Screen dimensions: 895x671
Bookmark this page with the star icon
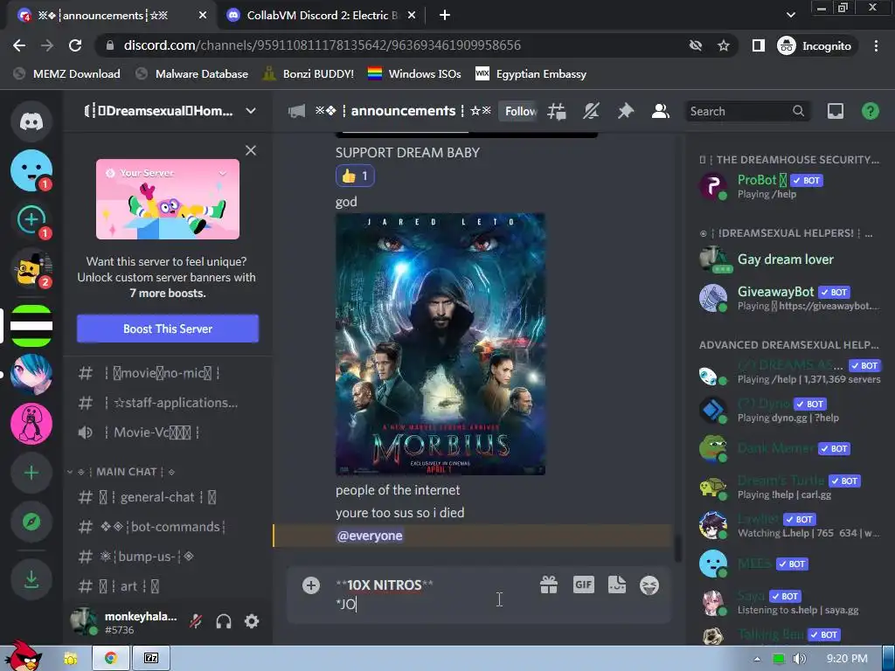pos(724,45)
